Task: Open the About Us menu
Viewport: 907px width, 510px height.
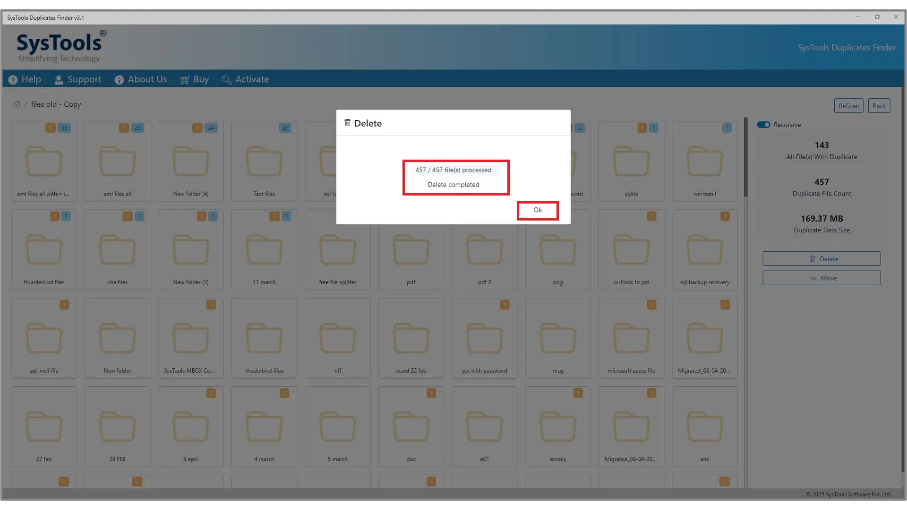Action: pos(141,79)
